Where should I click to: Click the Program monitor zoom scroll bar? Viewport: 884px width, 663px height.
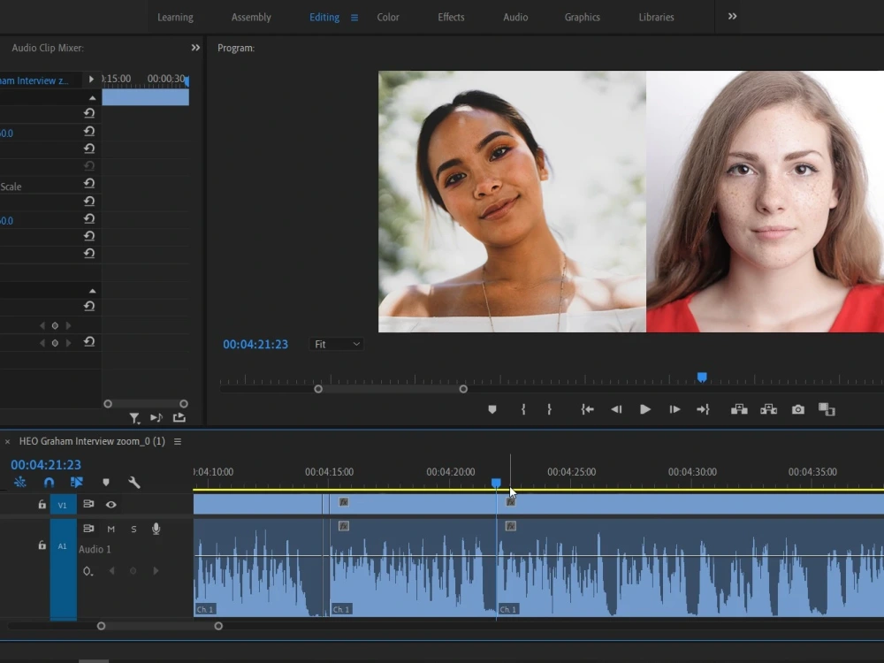[391, 389]
